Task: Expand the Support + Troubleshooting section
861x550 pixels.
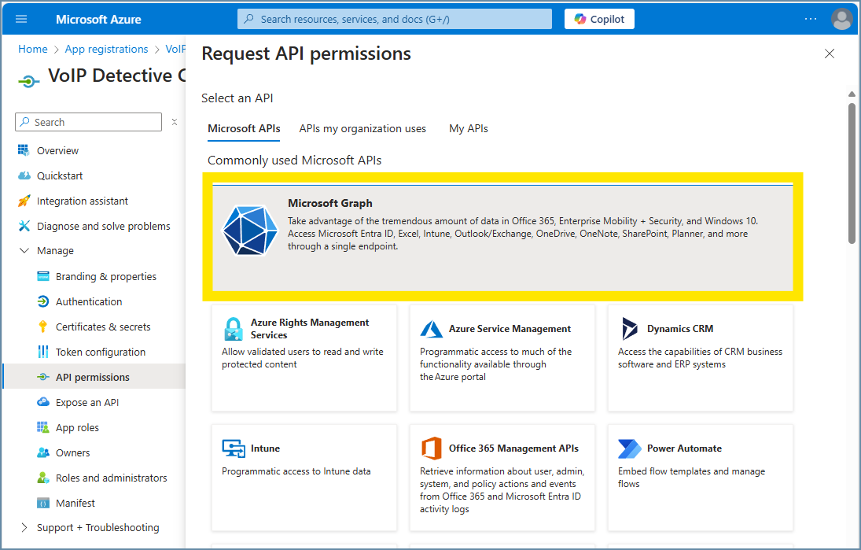Action: pos(24,527)
